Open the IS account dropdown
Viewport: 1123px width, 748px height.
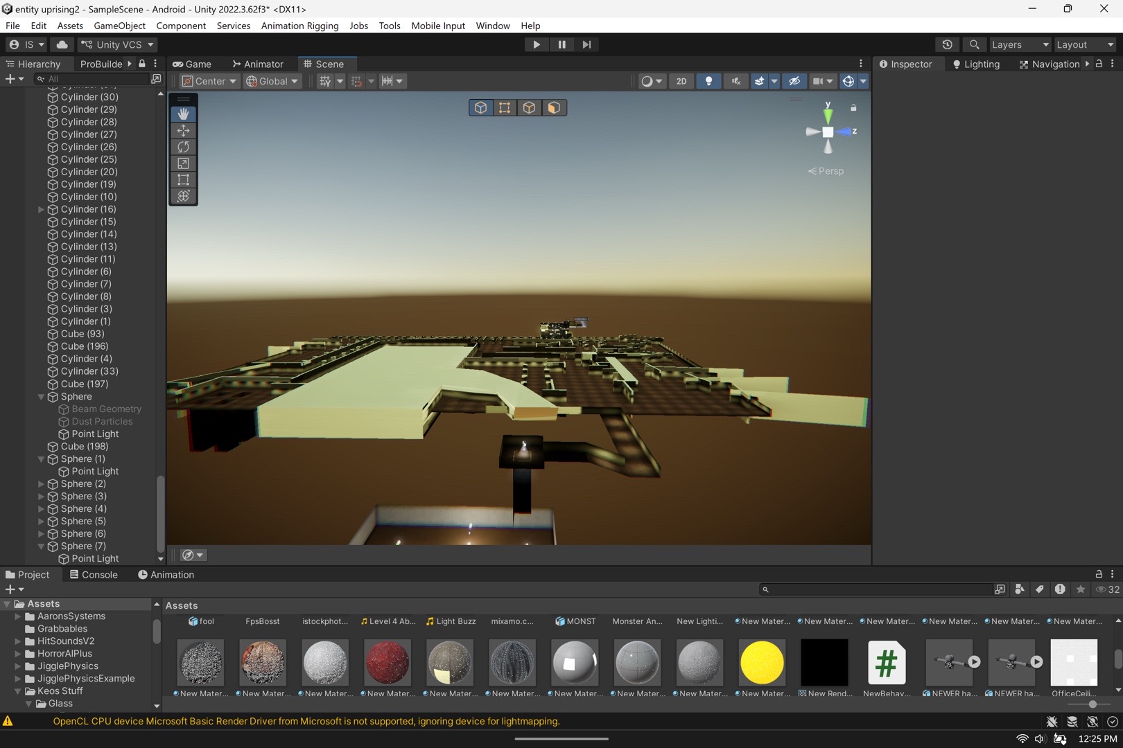26,44
